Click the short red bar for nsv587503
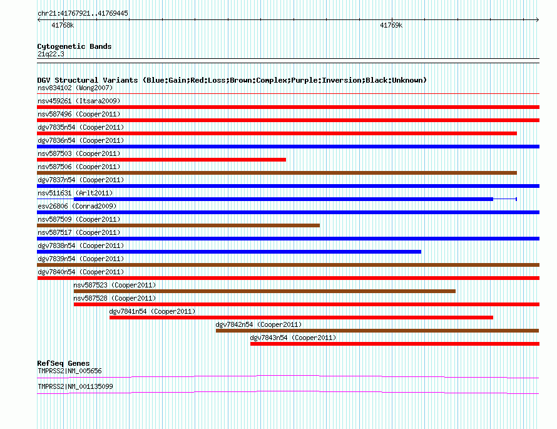The image size is (557, 429). coord(161,160)
